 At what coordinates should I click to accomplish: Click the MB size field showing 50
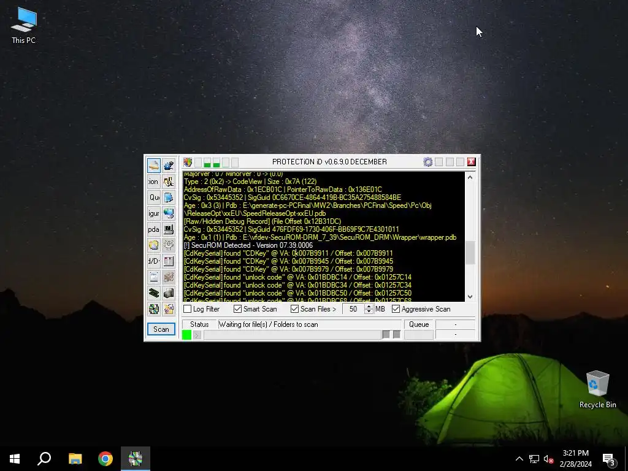(x=353, y=309)
